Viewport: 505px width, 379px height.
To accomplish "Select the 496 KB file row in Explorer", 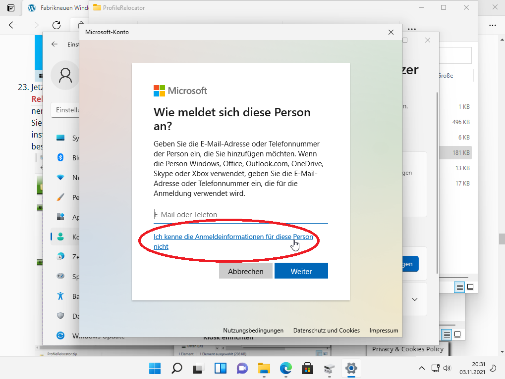I will pos(455,122).
